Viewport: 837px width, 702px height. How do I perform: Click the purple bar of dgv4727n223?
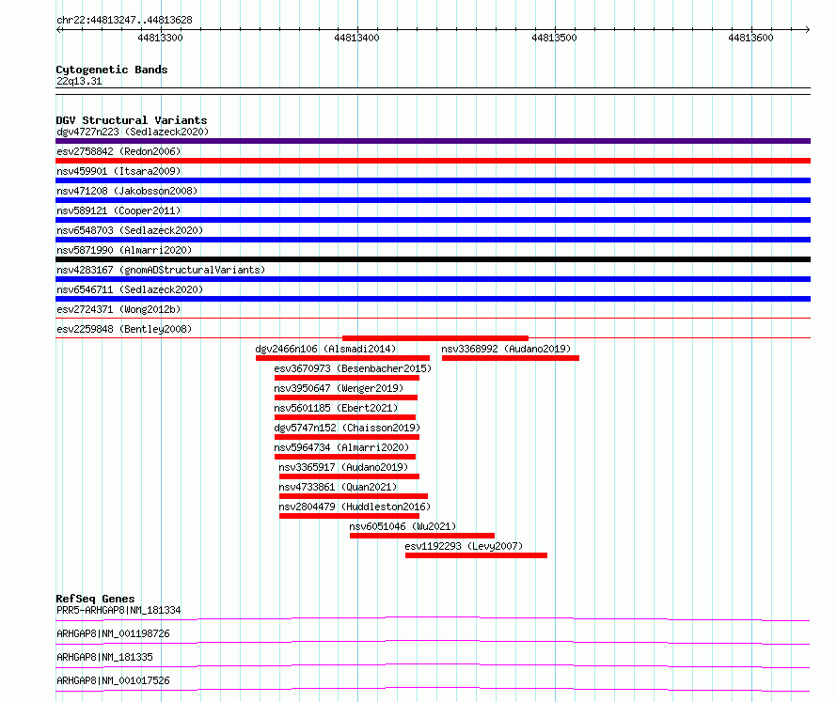(433, 141)
